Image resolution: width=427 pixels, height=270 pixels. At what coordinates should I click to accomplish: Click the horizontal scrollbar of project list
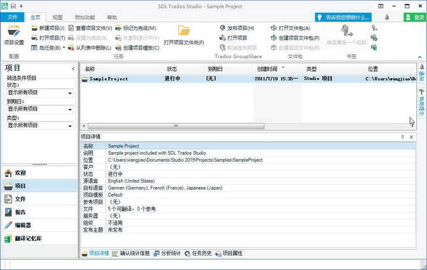point(176,126)
